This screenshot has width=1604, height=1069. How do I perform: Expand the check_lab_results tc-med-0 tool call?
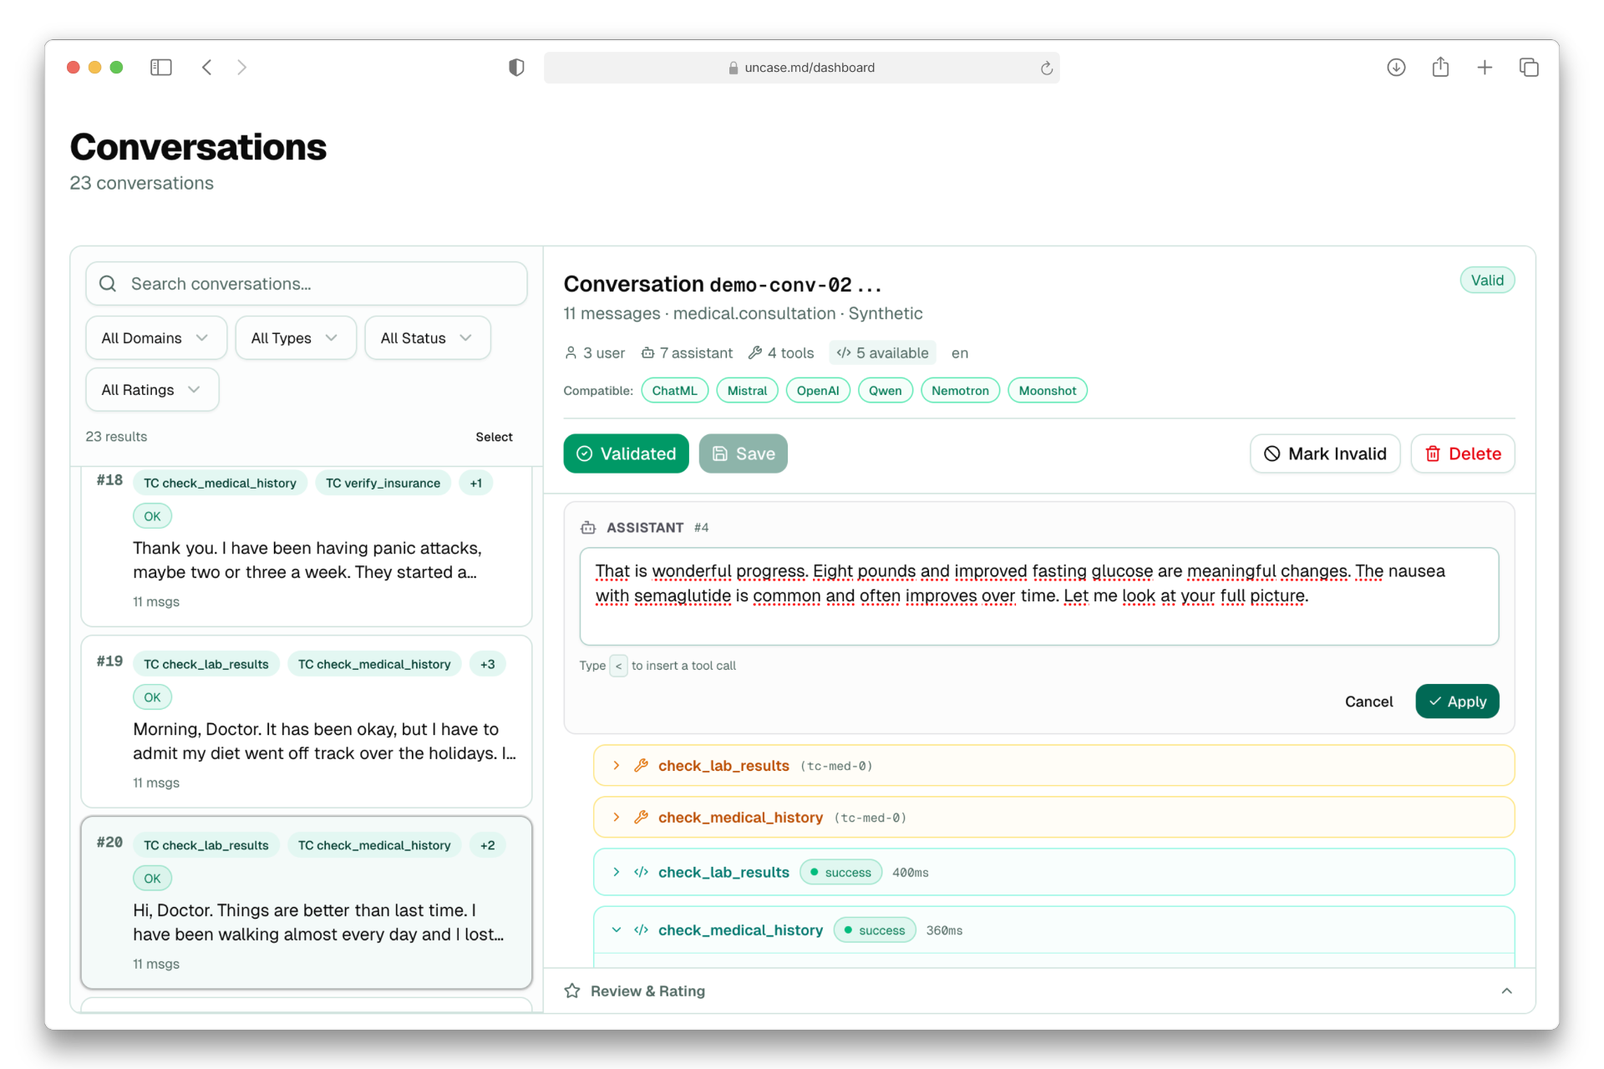click(617, 766)
